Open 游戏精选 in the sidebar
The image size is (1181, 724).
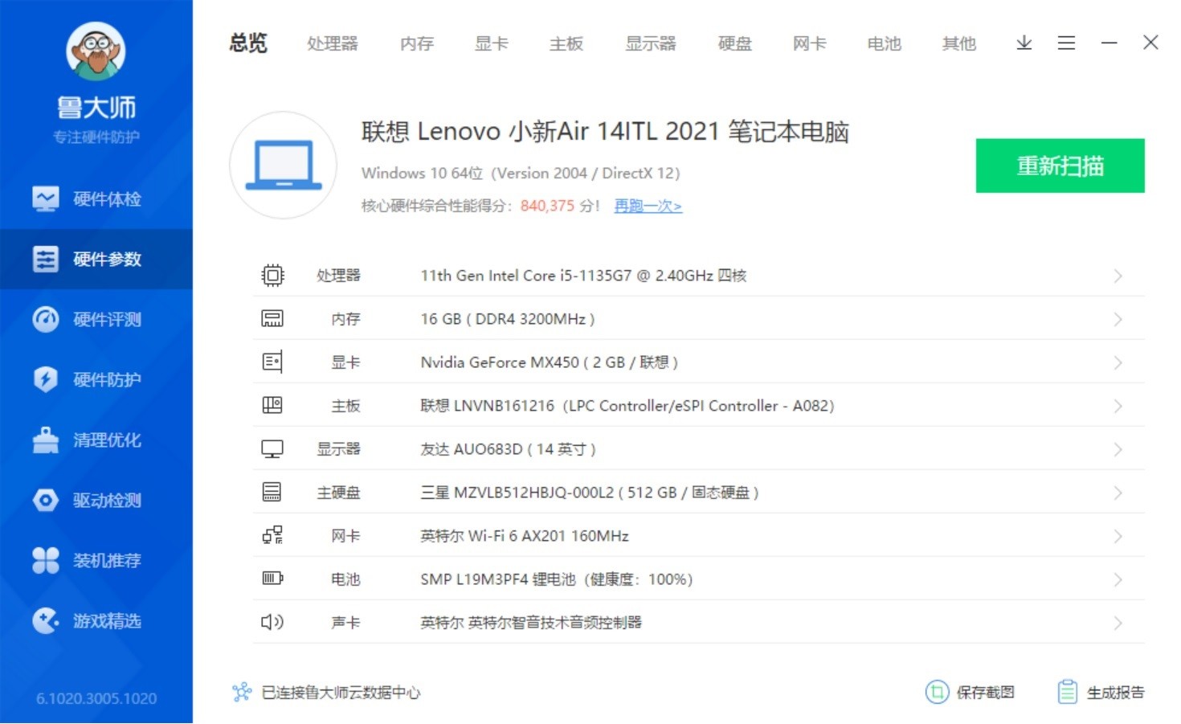96,620
